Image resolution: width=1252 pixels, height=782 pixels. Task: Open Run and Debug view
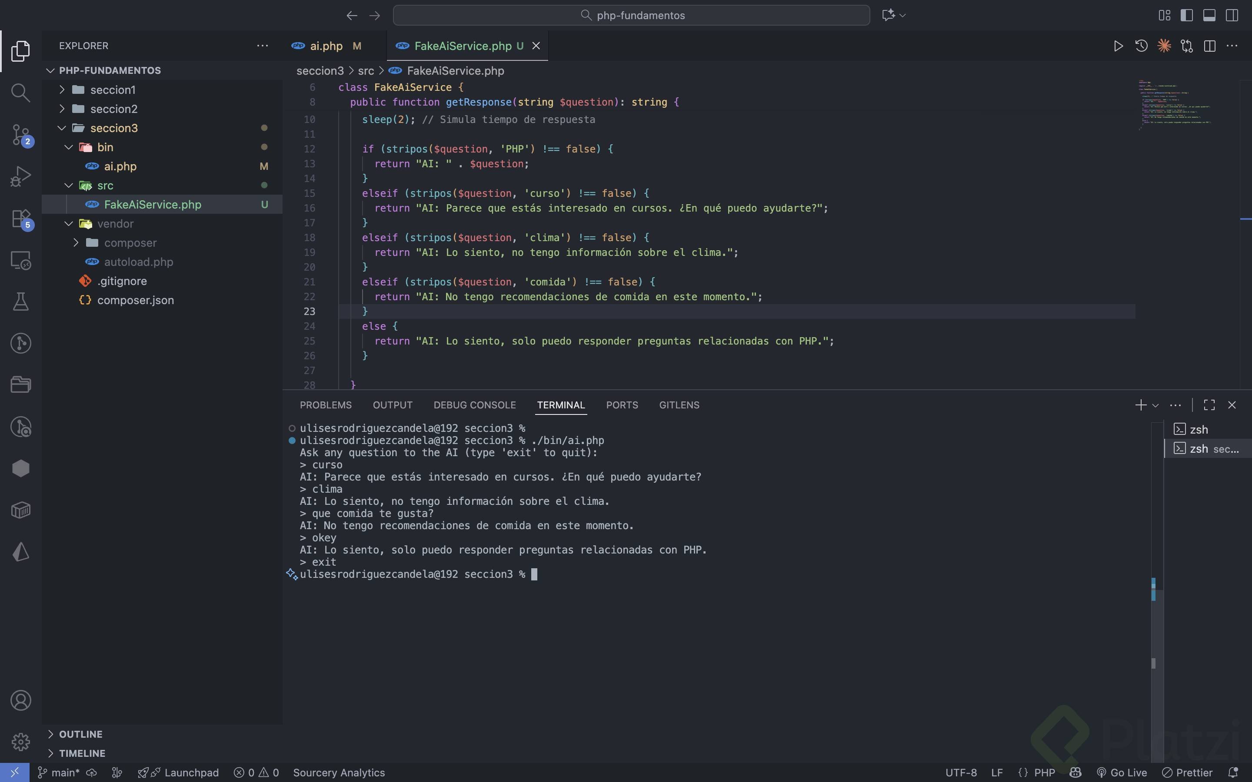point(20,176)
